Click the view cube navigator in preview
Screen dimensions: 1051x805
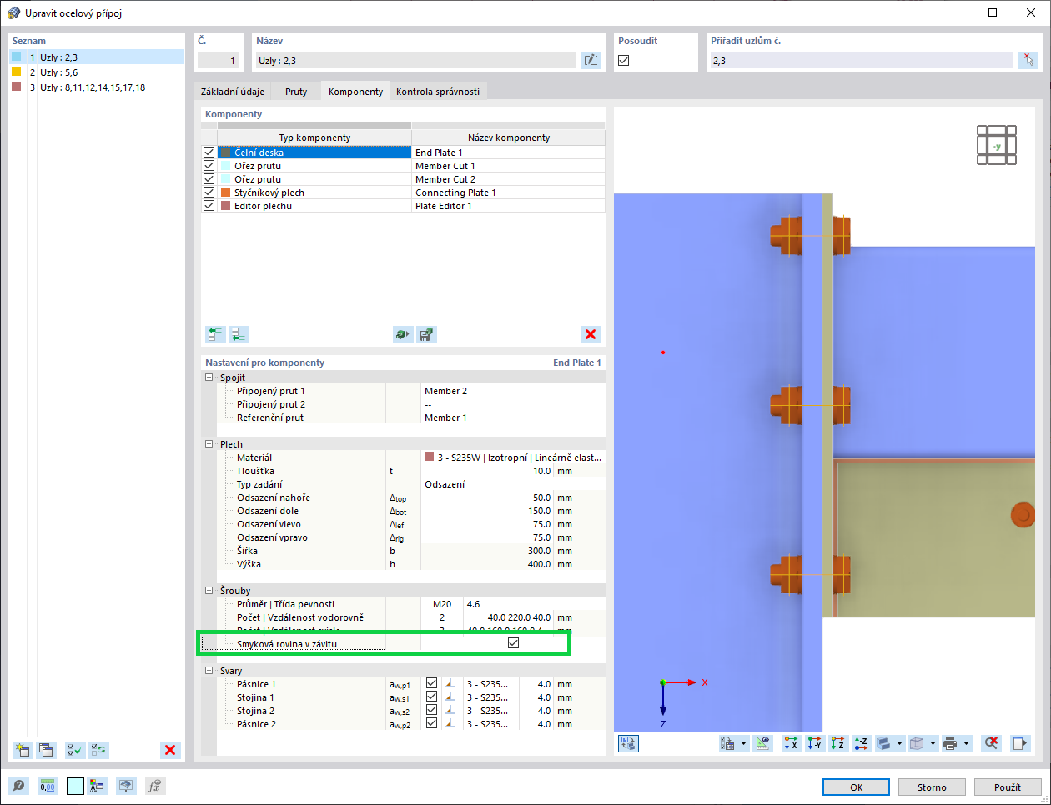997,145
